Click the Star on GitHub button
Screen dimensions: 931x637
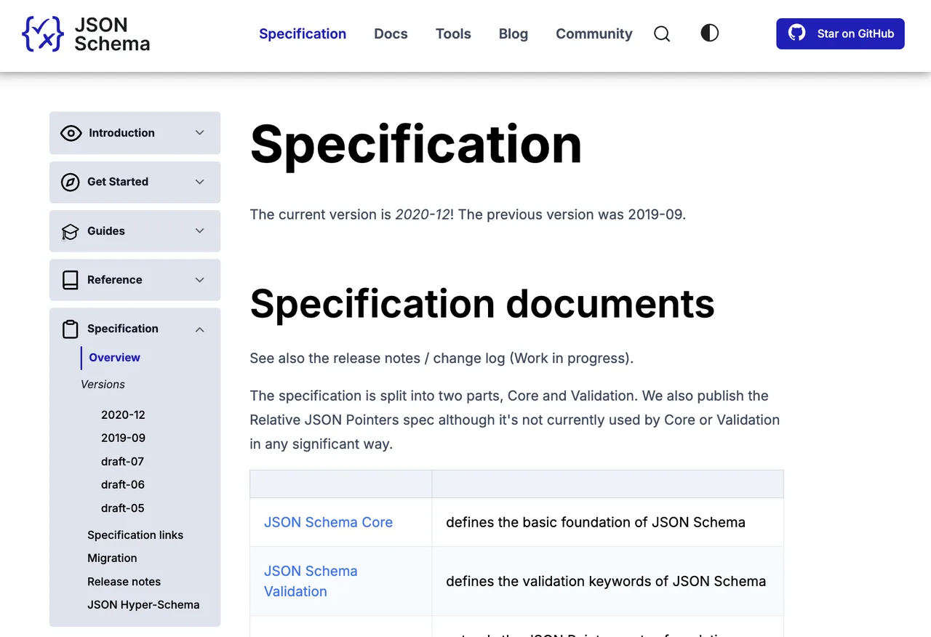840,33
